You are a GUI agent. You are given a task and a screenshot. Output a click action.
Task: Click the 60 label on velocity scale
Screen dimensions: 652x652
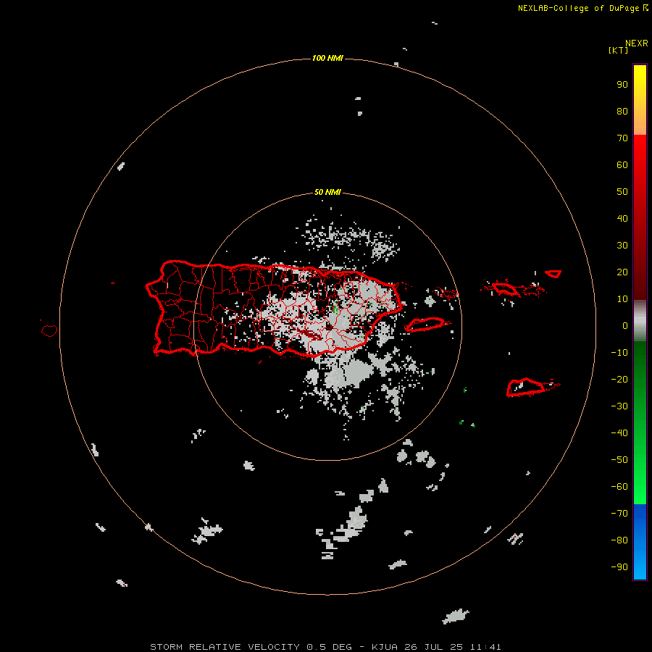pos(622,165)
